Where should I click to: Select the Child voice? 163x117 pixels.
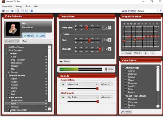(x=13, y=57)
